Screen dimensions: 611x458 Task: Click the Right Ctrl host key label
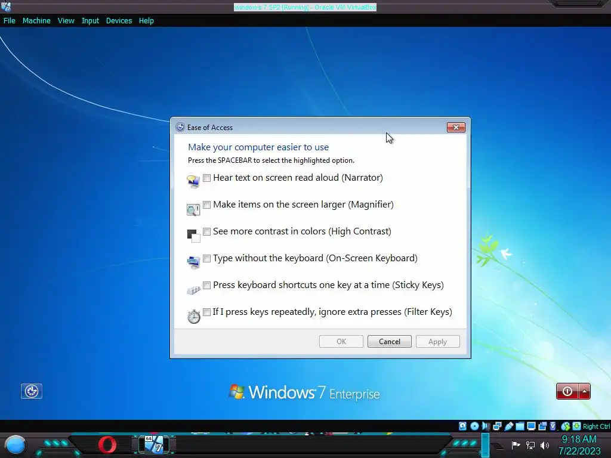click(x=596, y=426)
